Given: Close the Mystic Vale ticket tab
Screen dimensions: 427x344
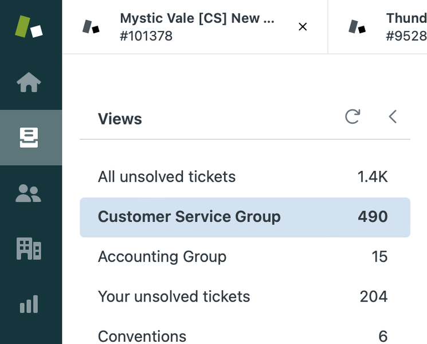Looking at the screenshot, I should (x=303, y=27).
